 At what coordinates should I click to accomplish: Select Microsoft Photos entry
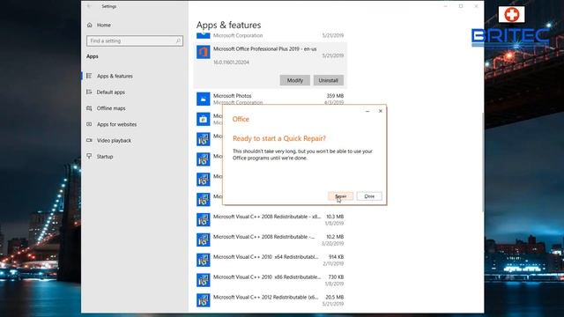pos(270,99)
